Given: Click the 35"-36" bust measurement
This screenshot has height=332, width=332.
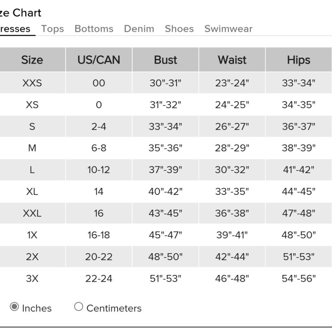Looking at the screenshot, I should [166, 148].
